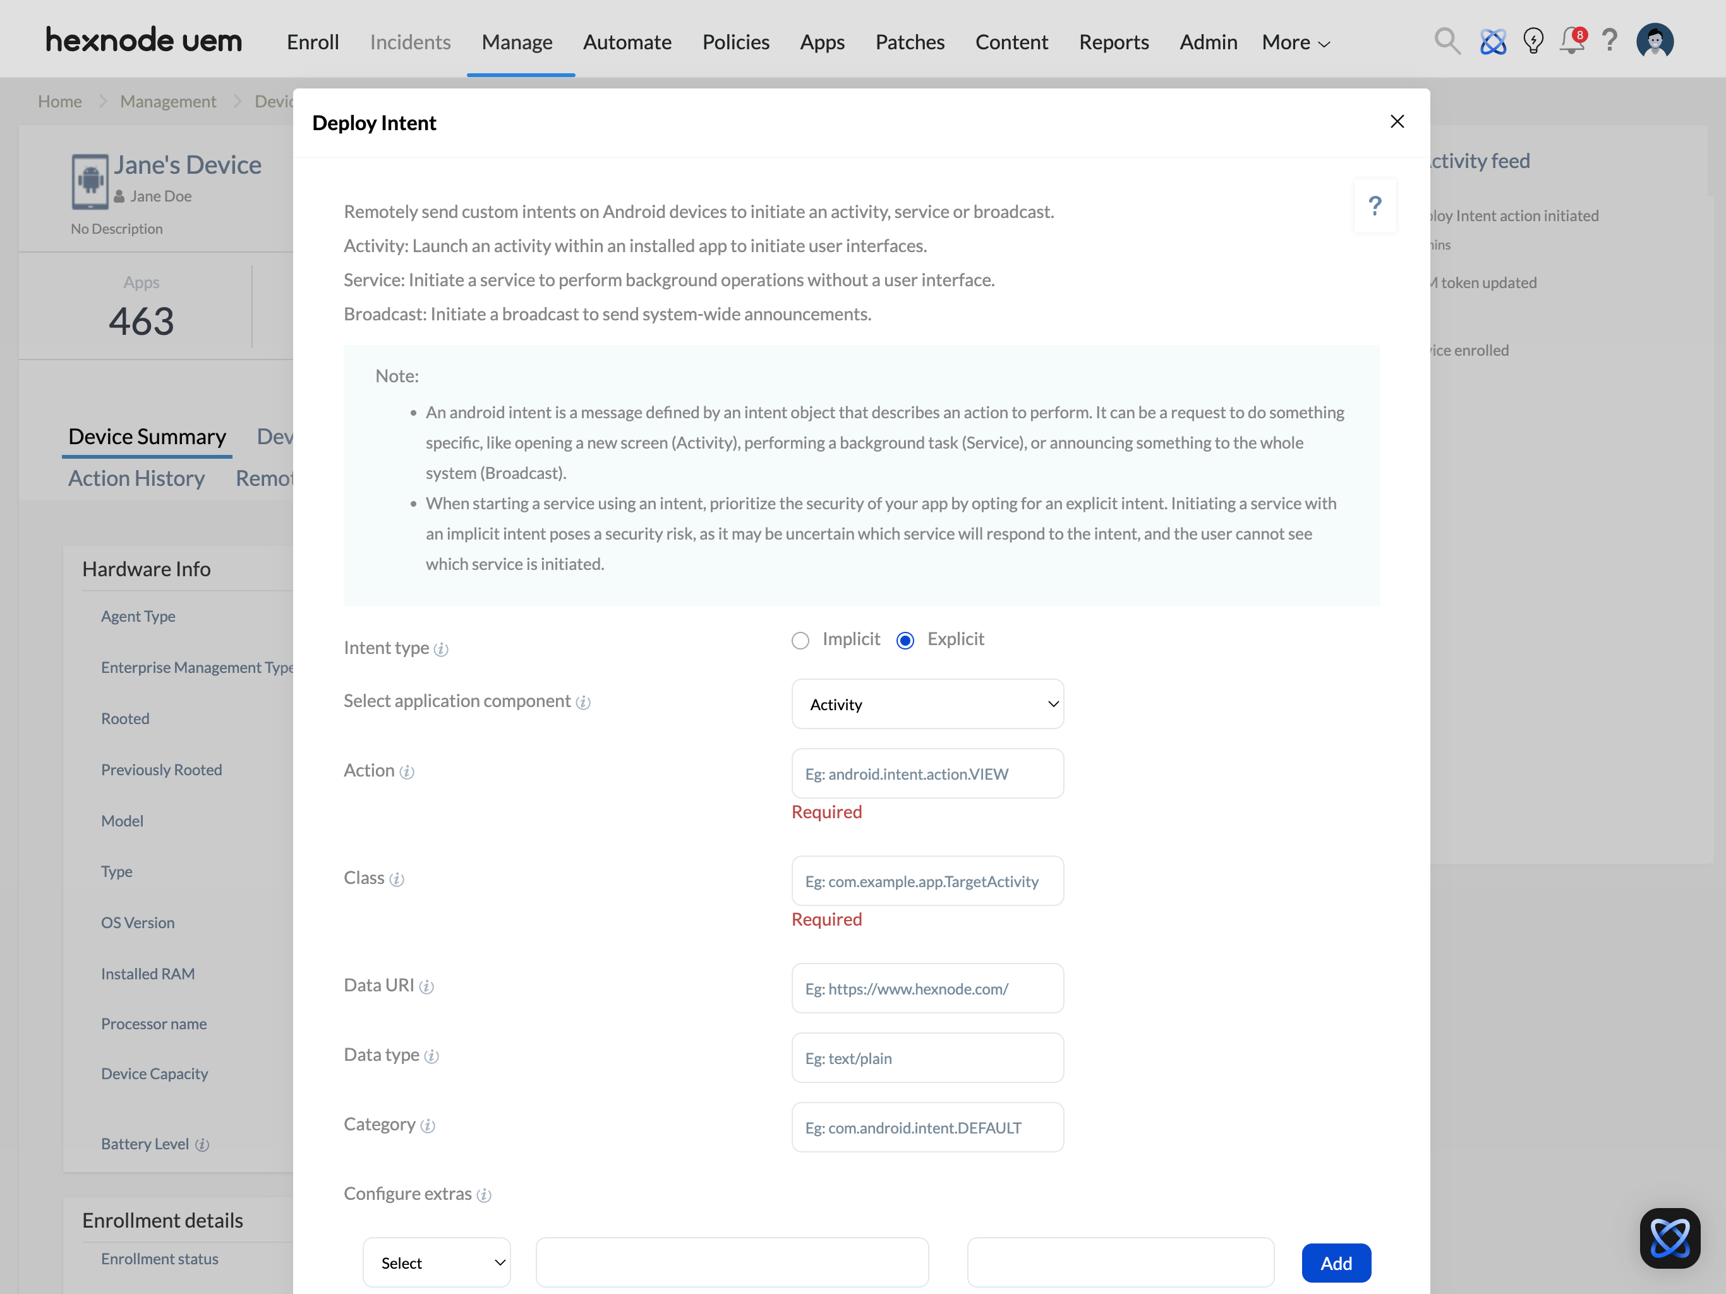Click the Action input field
This screenshot has height=1294, width=1726.
pos(927,773)
